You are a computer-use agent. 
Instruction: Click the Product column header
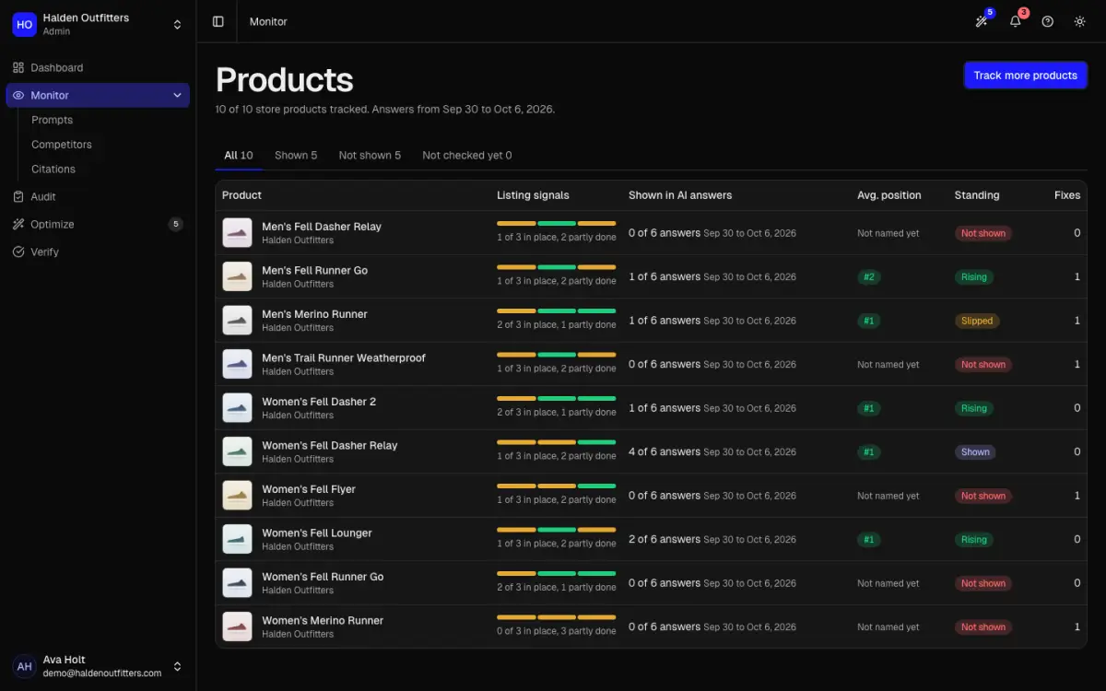[x=242, y=195]
